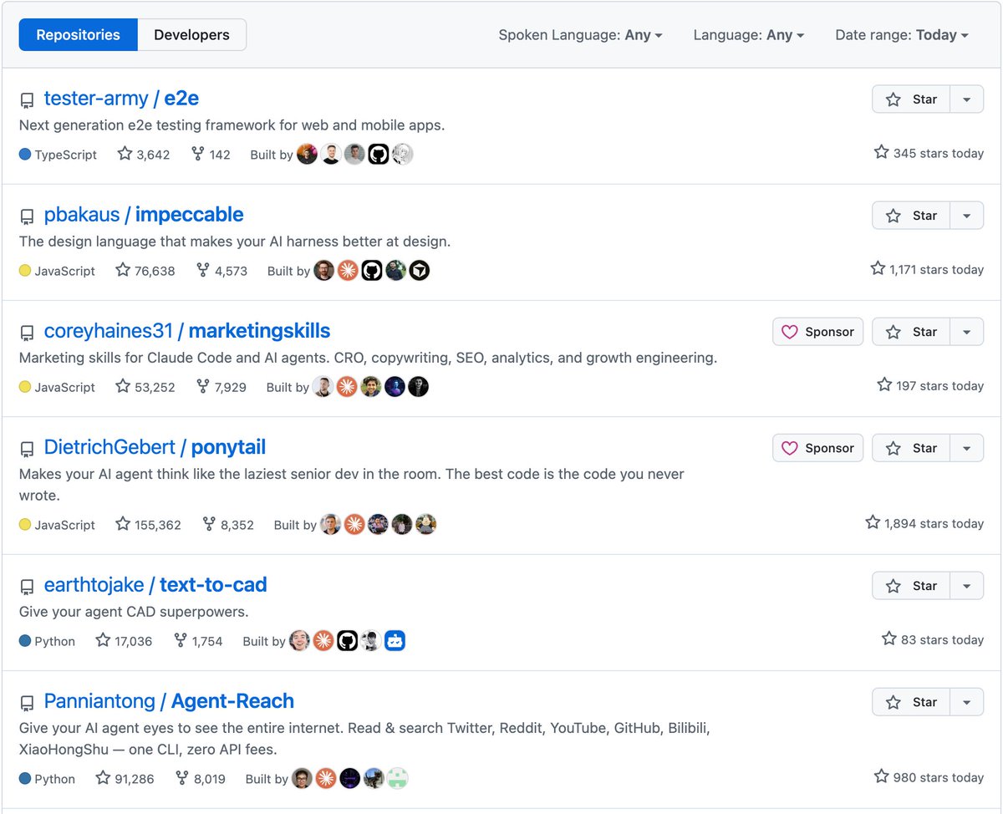The width and height of the screenshot is (1003, 814).
Task: Star the Panniantong/Agent-Reach repository
Action: [x=912, y=702]
